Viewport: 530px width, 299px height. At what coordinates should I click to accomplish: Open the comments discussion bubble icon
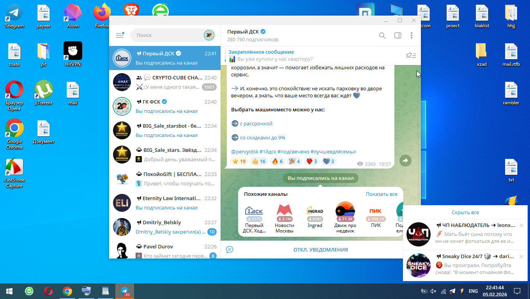(x=230, y=250)
